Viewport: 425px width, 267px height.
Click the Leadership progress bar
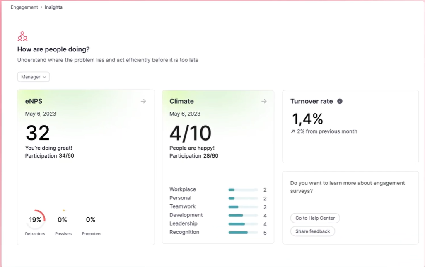click(243, 224)
